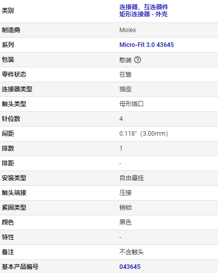Select the Molex manufacturer value
The width and height of the screenshot is (218, 273).
click(x=127, y=30)
